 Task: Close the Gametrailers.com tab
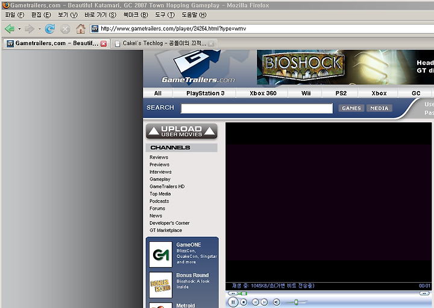[104, 44]
